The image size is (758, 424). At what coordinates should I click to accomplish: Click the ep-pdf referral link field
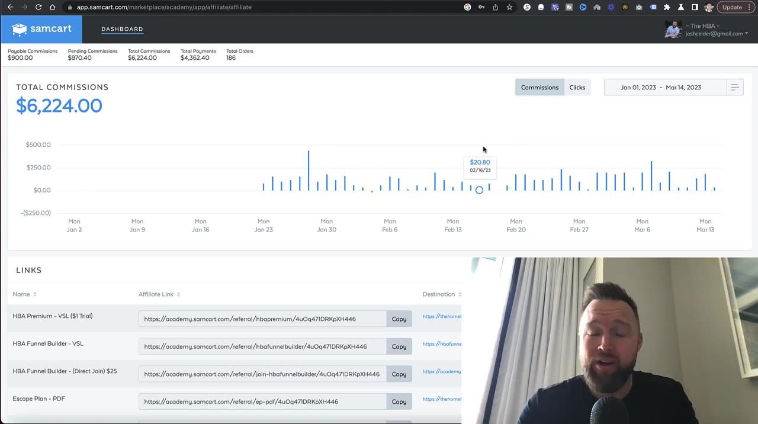pos(263,401)
